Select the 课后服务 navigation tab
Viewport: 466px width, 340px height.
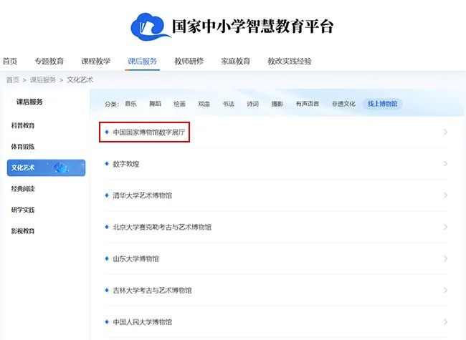143,62
